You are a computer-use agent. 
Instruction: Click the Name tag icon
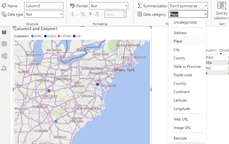4,6
